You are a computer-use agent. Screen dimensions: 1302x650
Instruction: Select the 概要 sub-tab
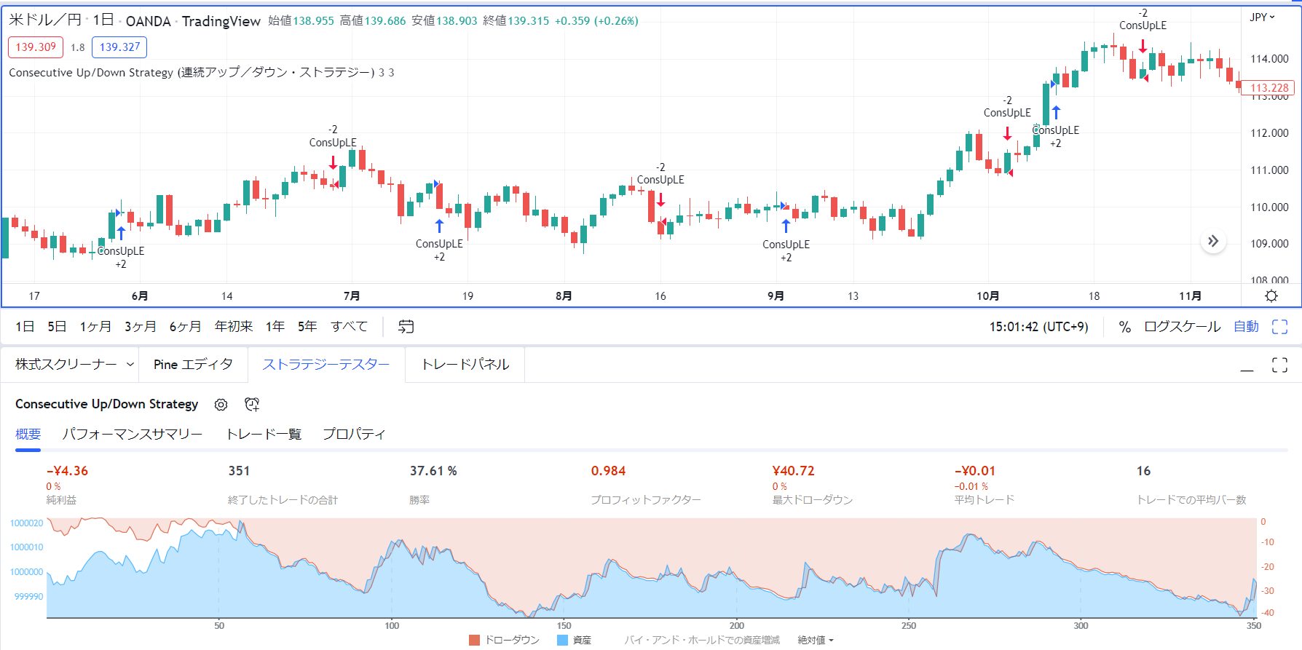28,435
